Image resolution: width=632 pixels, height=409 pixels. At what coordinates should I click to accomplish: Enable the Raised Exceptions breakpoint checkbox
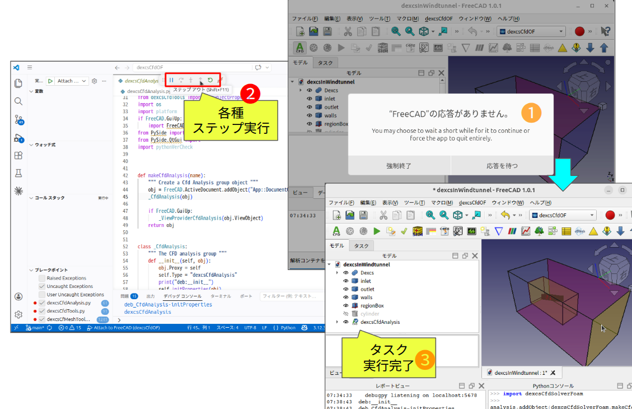point(42,278)
